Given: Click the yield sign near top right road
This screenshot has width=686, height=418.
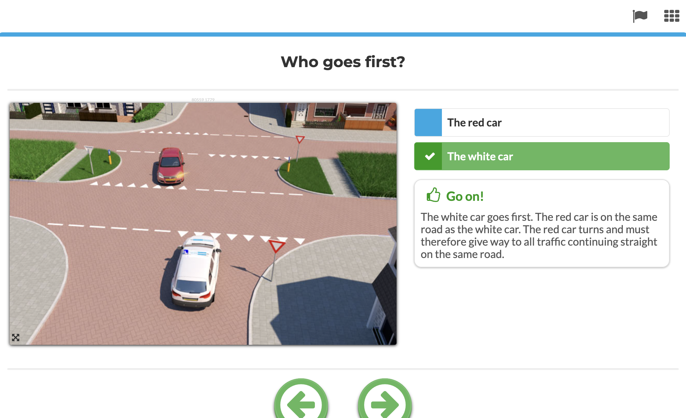Looking at the screenshot, I should pyautogui.click(x=300, y=139).
